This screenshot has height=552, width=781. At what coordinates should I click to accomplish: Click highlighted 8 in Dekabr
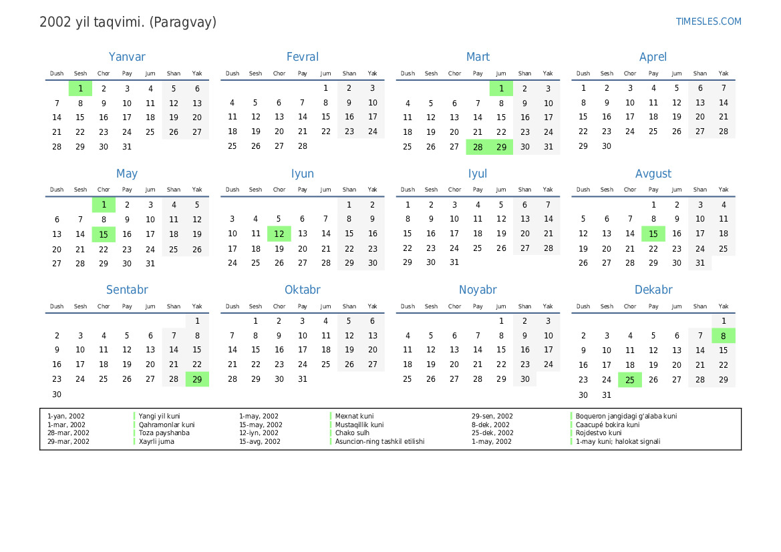click(x=724, y=336)
